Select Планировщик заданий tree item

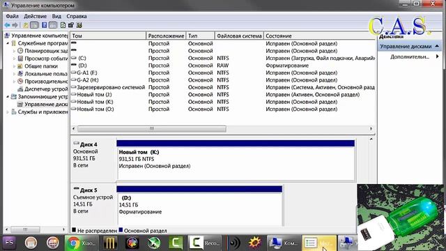(x=43, y=51)
